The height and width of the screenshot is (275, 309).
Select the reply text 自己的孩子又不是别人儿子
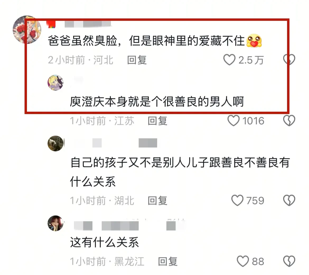coord(140,163)
